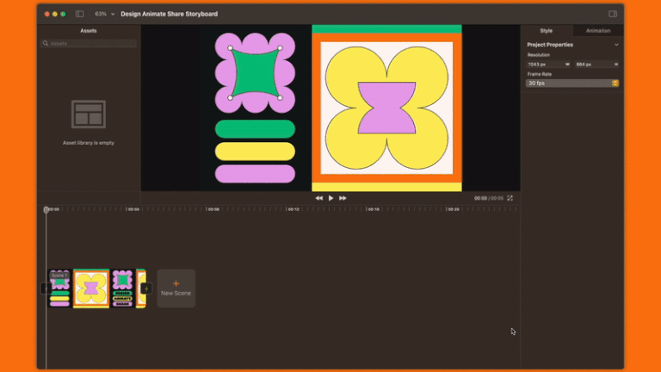The width and height of the screenshot is (661, 372).
Task: Click the empty asset library placeholder icon
Action: 89,115
